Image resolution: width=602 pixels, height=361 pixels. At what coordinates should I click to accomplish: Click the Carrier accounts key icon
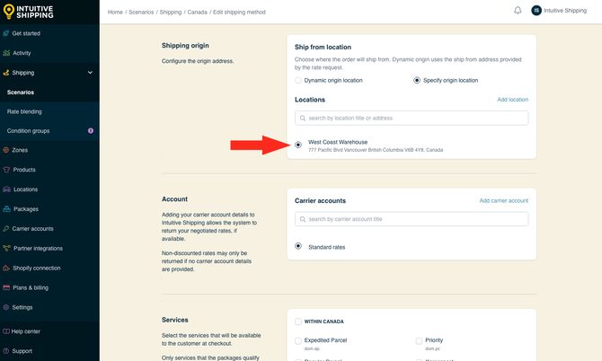[x=5, y=229]
